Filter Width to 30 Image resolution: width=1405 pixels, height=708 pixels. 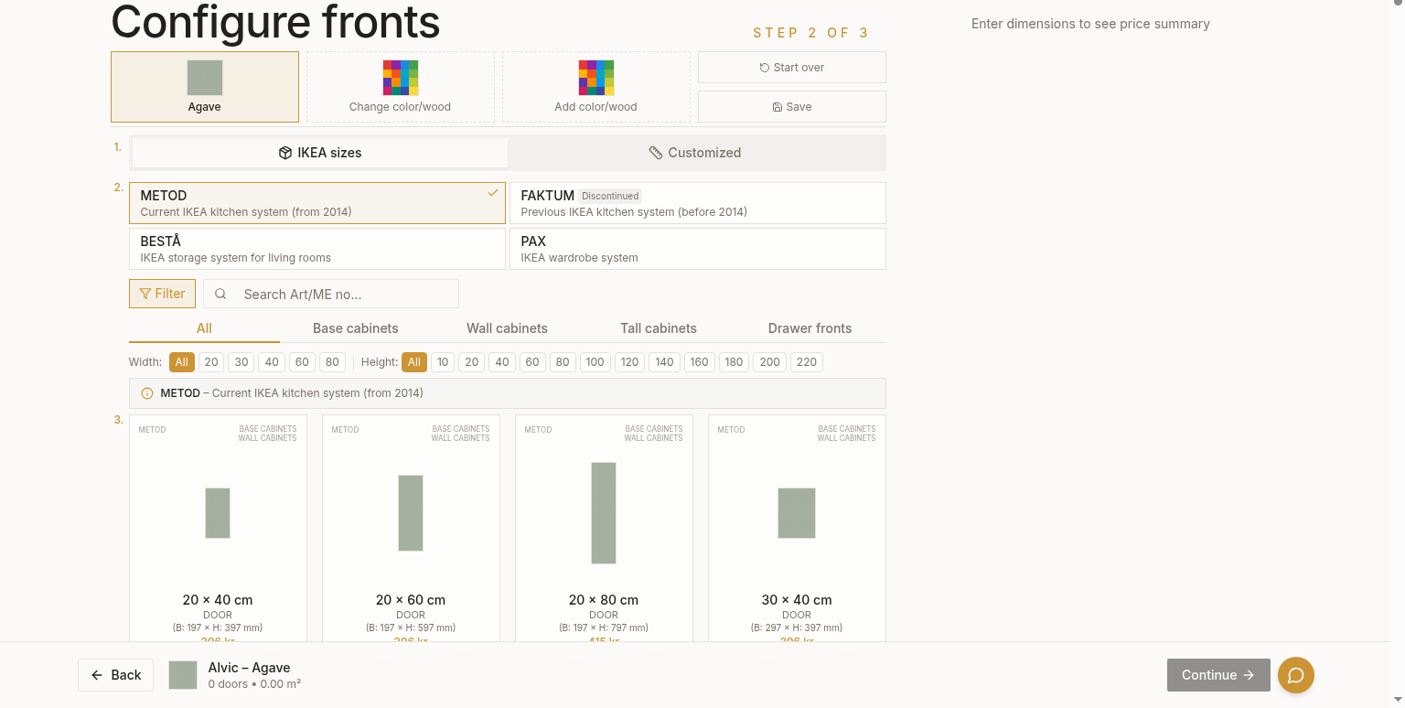click(x=241, y=362)
